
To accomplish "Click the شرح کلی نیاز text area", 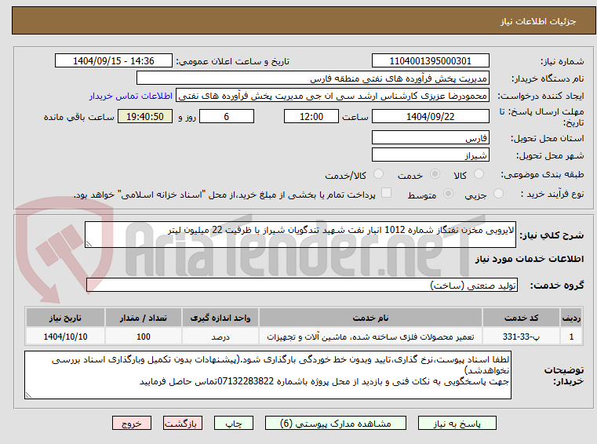I will click(x=300, y=235).
